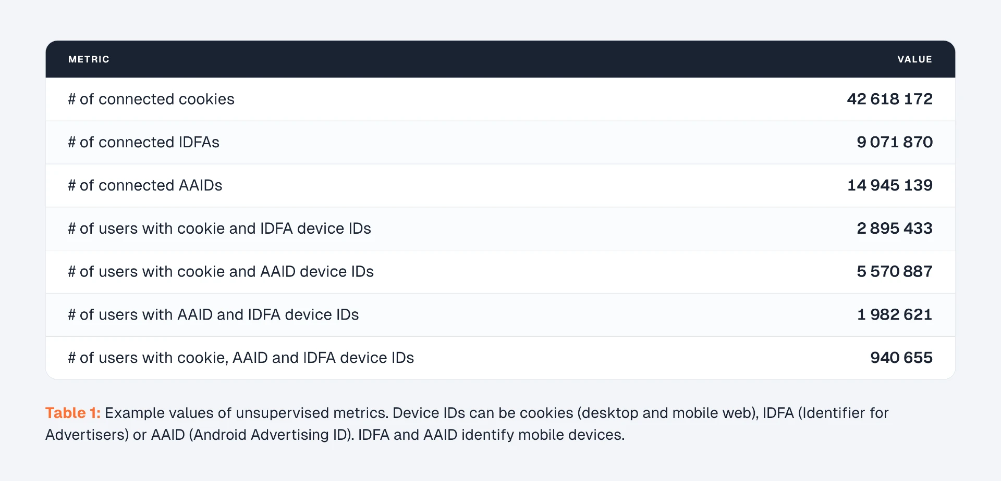
Task: Select the '# of connected AAIDs' row label
Action: click(145, 185)
